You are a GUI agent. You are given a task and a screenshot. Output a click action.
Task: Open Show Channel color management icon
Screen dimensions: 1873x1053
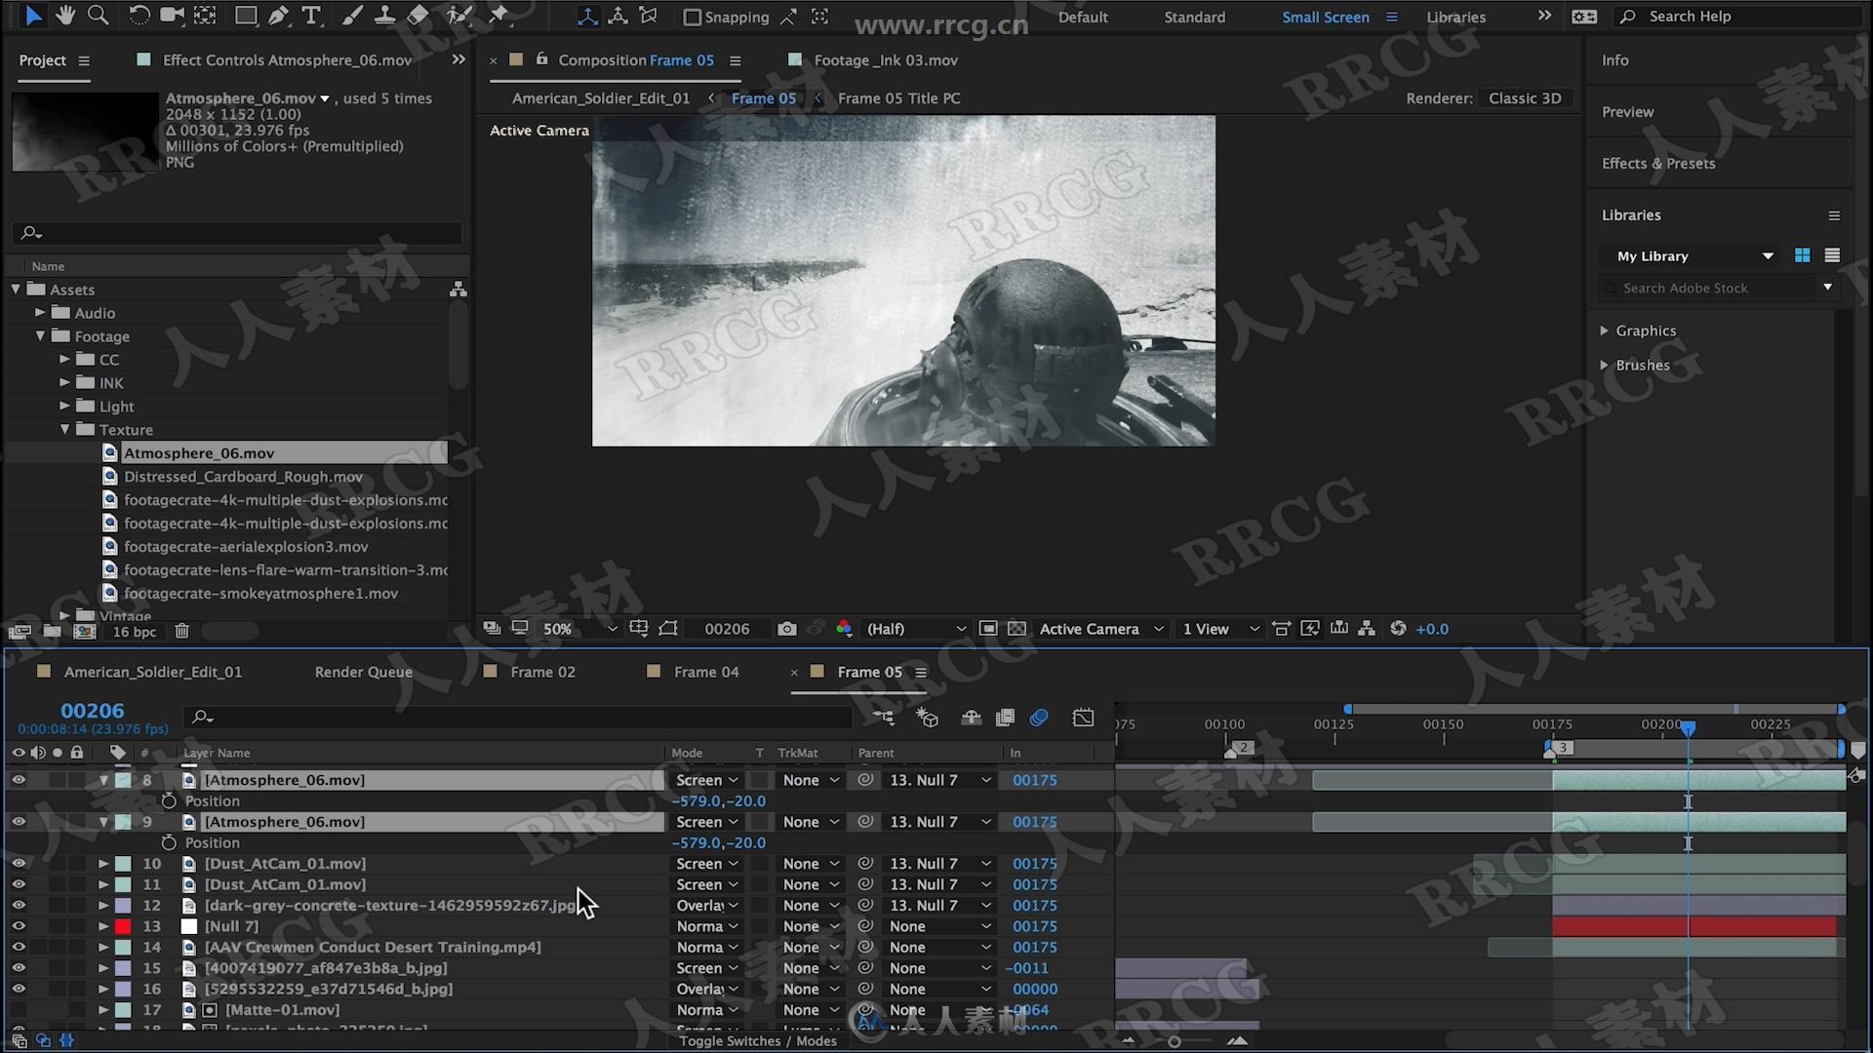coord(844,629)
